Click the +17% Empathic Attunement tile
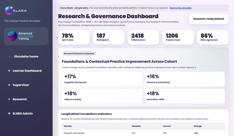This screenshot has height=136, width=234. (x=102, y=79)
